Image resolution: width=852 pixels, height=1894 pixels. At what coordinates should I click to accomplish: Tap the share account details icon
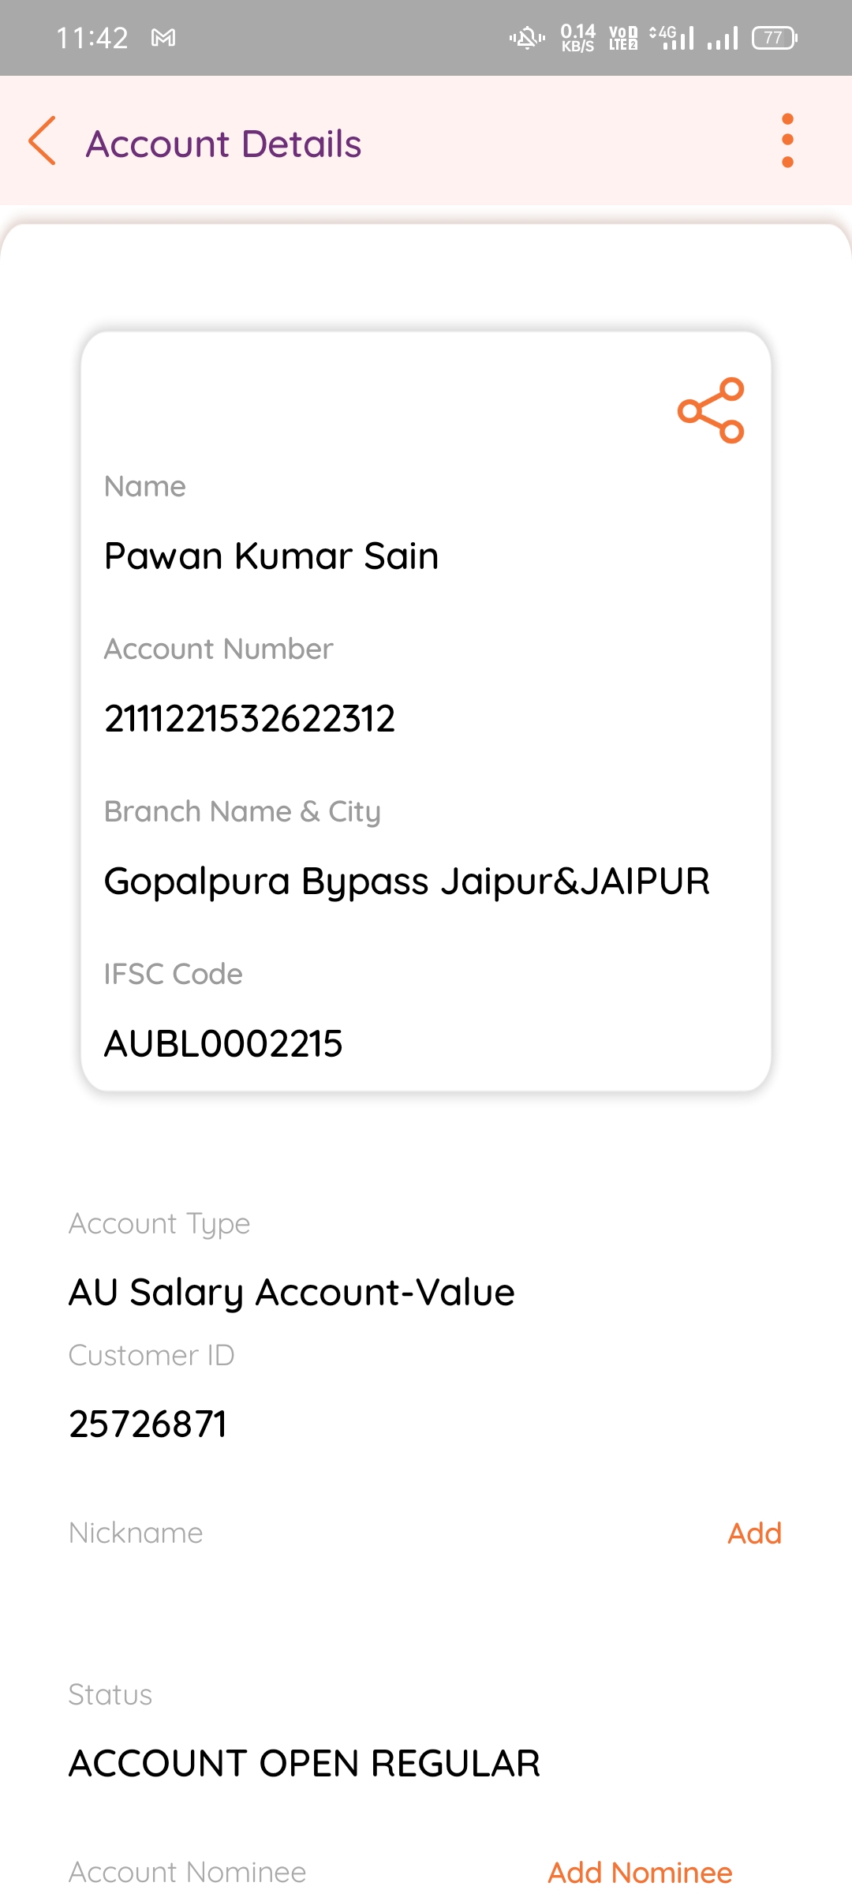[711, 410]
